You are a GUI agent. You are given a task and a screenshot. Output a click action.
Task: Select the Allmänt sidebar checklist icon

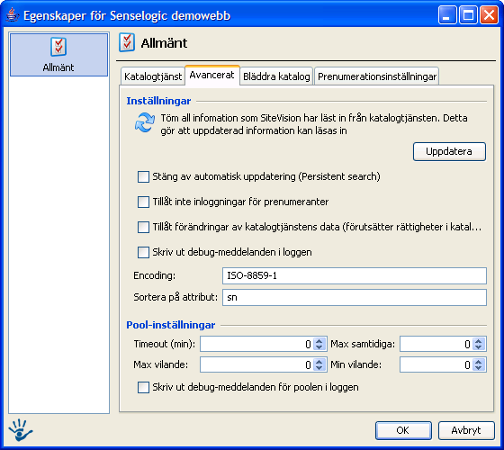pyautogui.click(x=58, y=47)
